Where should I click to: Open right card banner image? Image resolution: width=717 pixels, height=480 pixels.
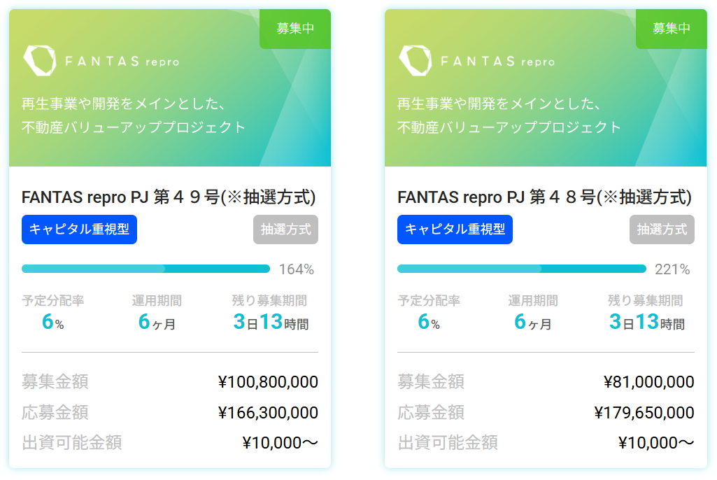tap(546, 87)
